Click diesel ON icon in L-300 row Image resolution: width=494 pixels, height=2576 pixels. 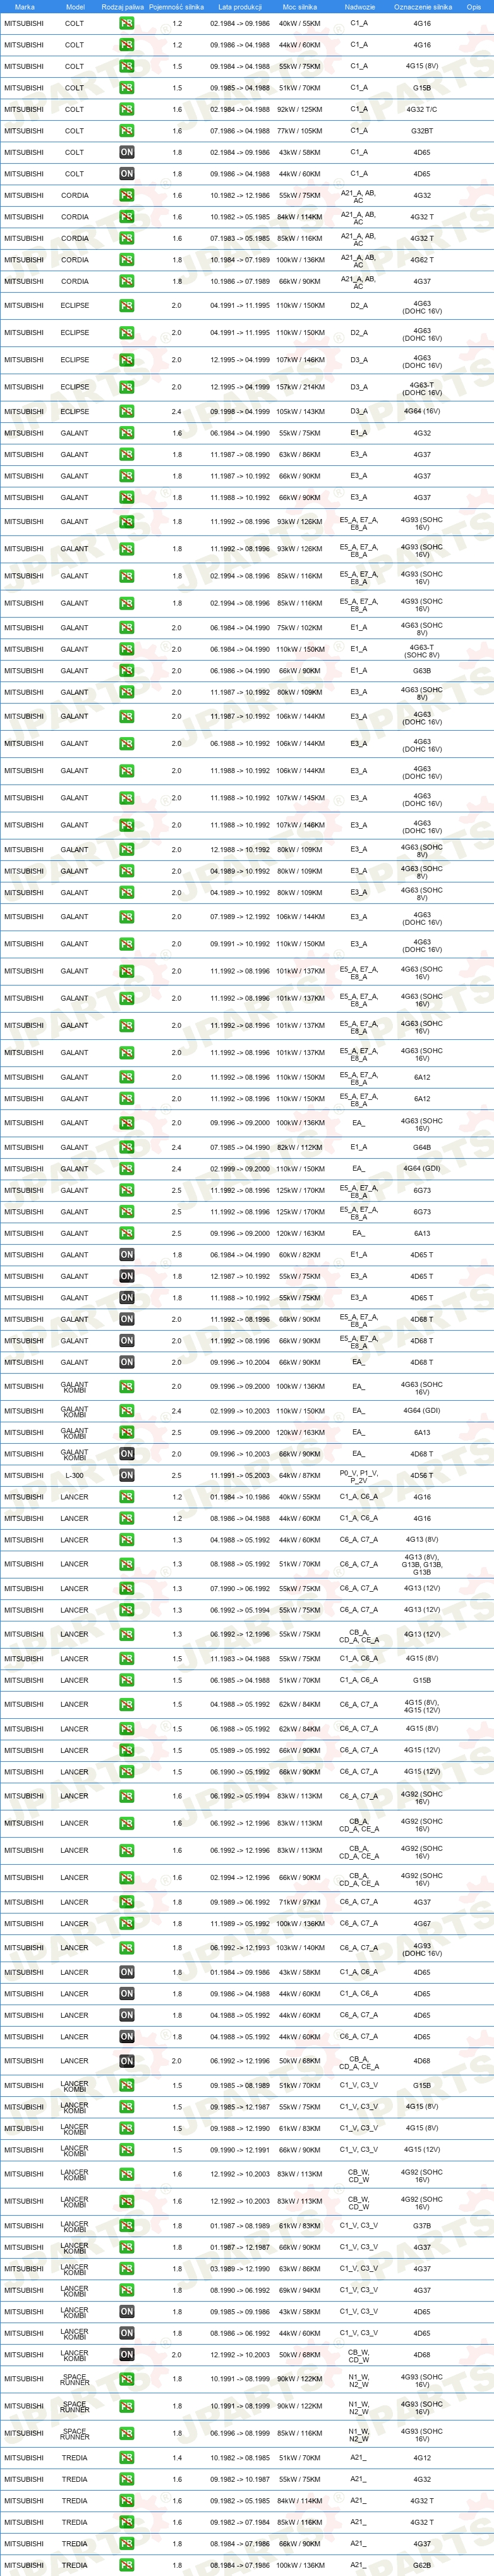click(x=126, y=1476)
